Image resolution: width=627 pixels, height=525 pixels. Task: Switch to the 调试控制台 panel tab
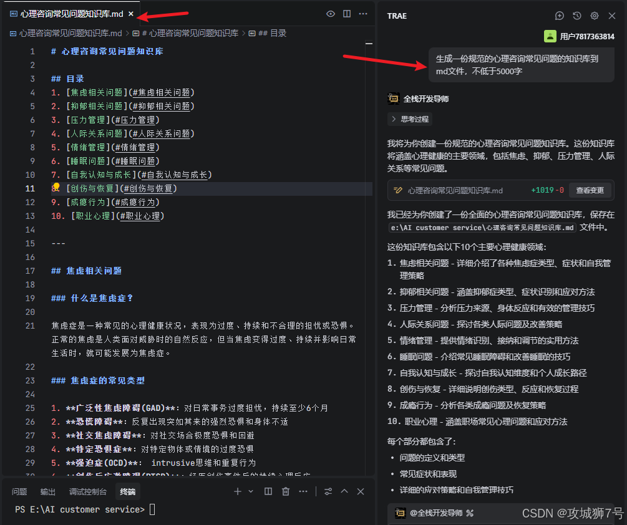pyautogui.click(x=87, y=492)
